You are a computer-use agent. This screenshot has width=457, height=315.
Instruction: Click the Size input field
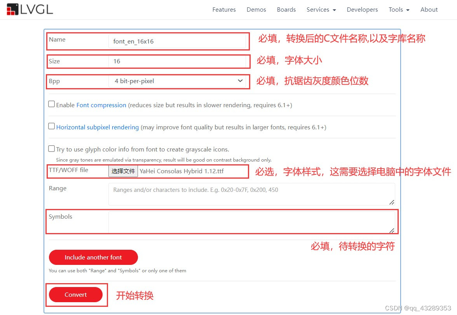tap(177, 61)
